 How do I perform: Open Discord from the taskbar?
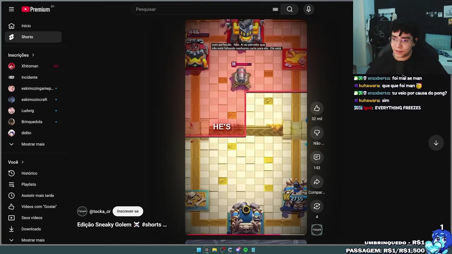(x=238, y=250)
